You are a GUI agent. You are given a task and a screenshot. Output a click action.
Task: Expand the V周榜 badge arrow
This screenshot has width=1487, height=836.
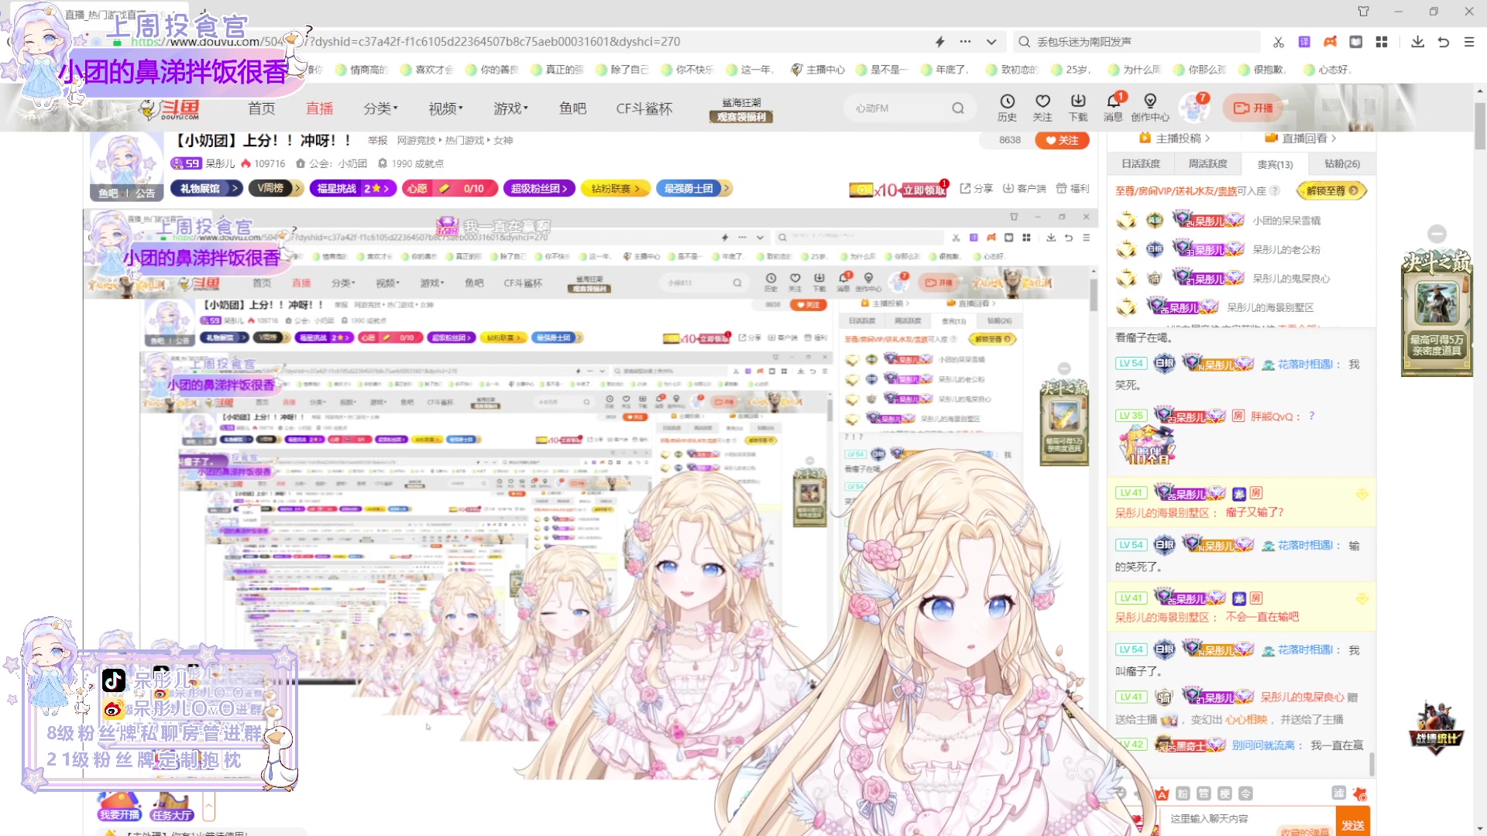pyautogui.click(x=297, y=188)
